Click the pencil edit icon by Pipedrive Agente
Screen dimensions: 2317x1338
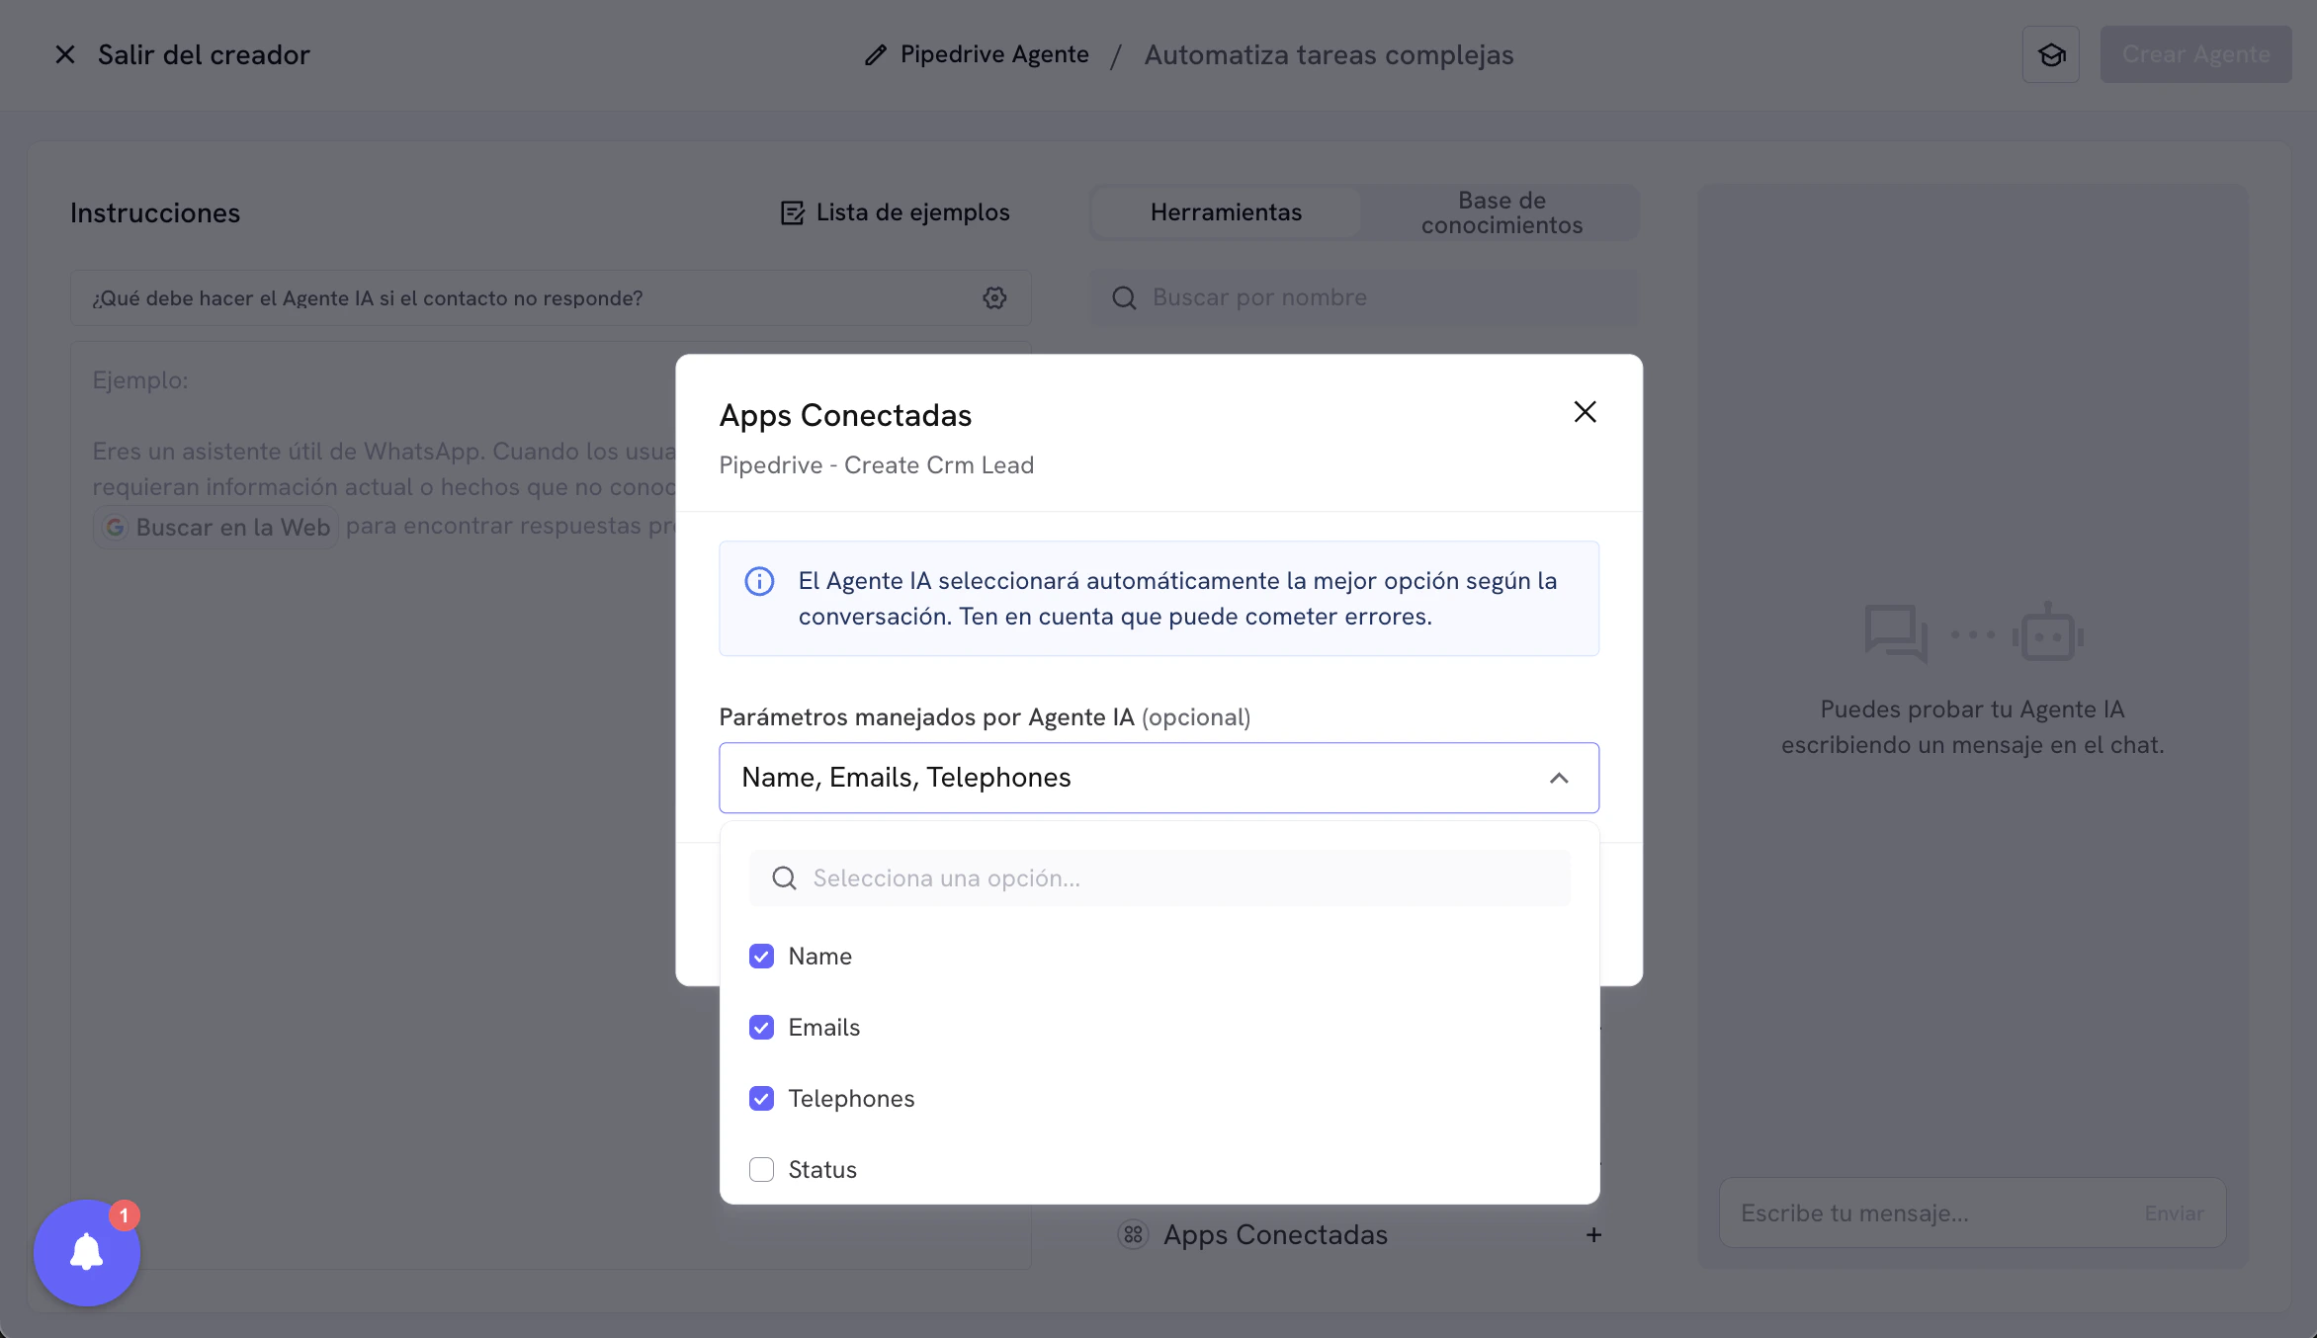point(875,55)
